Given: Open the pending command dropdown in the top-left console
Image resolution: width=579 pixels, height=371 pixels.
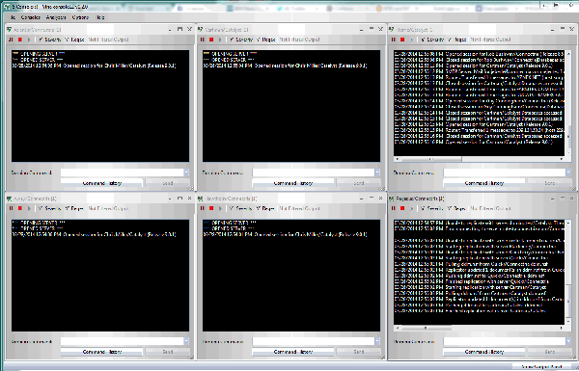Looking at the screenshot, I should (x=186, y=172).
